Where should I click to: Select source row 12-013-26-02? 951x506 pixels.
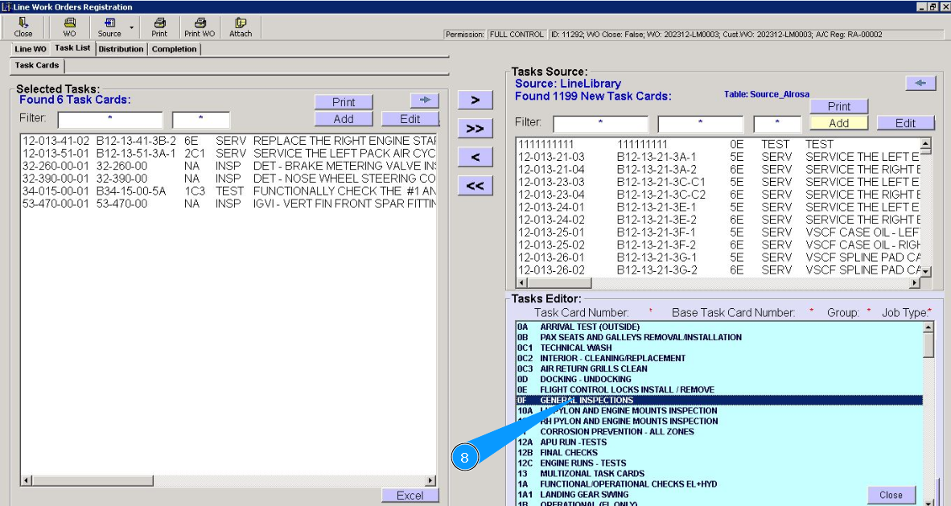[x=718, y=270]
